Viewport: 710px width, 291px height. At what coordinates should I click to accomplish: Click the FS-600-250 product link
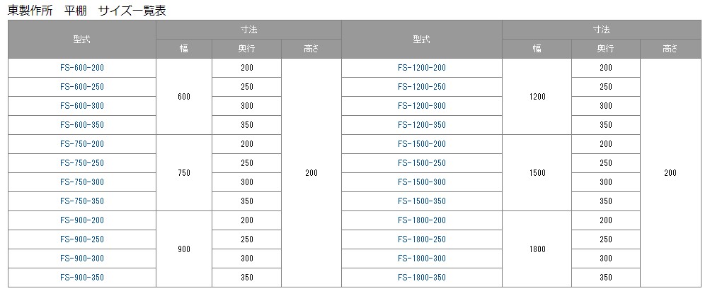pos(82,87)
